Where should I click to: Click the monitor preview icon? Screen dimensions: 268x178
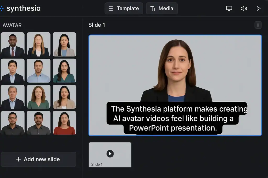pos(229,8)
